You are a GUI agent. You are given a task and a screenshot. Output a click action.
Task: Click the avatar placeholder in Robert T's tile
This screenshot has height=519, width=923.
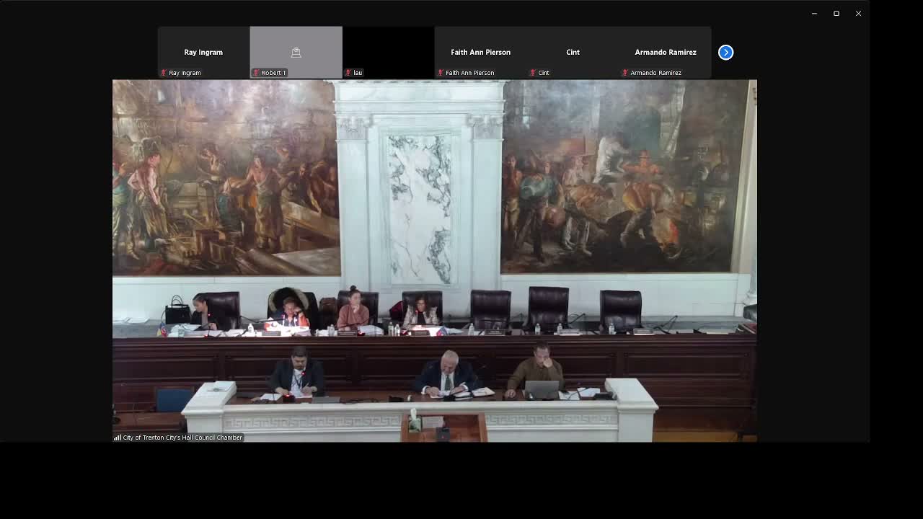click(296, 52)
